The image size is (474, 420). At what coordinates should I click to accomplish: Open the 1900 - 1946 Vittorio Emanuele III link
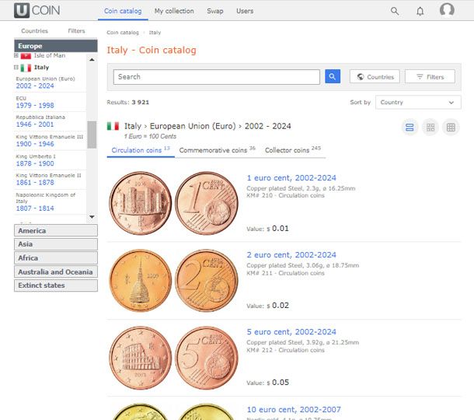pos(35,144)
